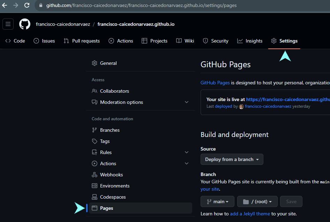Click the Moderation options comment icon
This screenshot has width=330, height=222.
click(x=95, y=102)
